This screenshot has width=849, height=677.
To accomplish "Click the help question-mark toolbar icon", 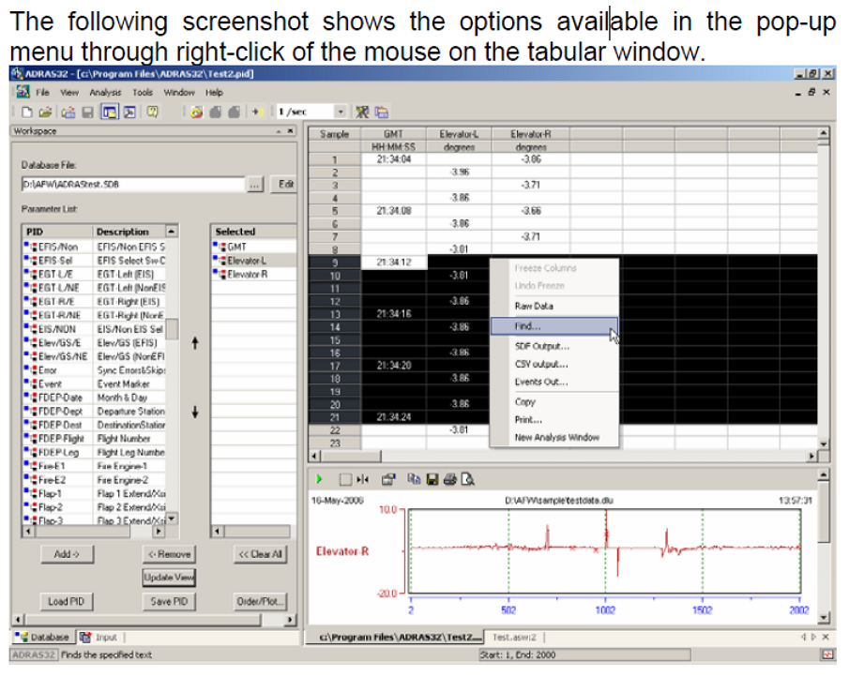I will click(x=153, y=112).
